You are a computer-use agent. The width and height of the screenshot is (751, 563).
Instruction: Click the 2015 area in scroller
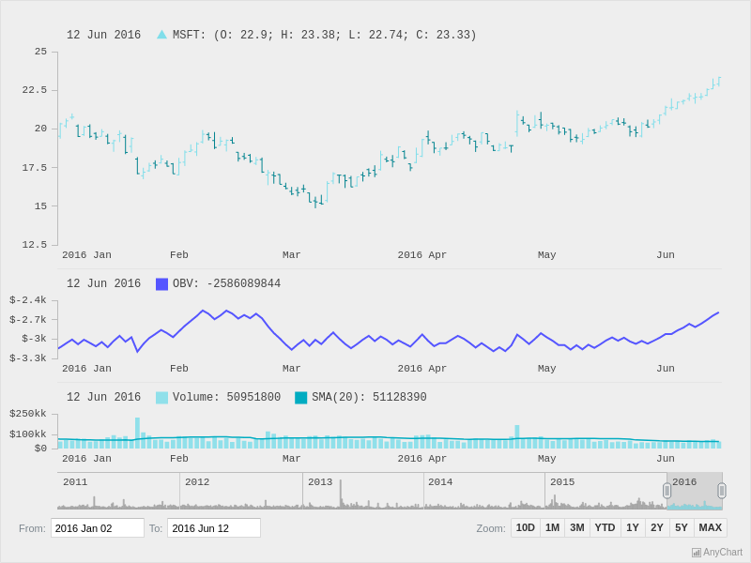coord(605,491)
